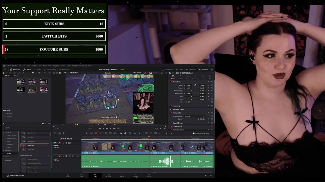The height and width of the screenshot is (182, 325).
Task: Open the Media Pool panel
Action: (15, 70)
